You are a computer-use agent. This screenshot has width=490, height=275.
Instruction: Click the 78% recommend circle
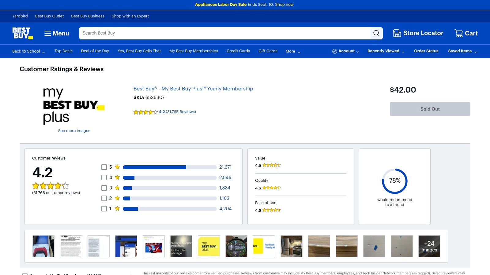click(x=394, y=181)
